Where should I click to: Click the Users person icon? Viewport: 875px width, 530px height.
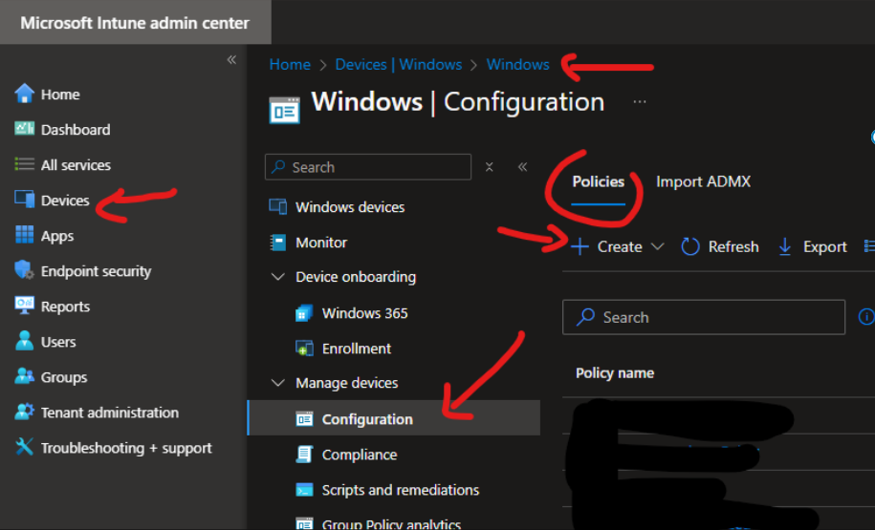pyautogui.click(x=24, y=341)
